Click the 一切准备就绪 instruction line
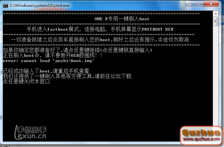 100,40
